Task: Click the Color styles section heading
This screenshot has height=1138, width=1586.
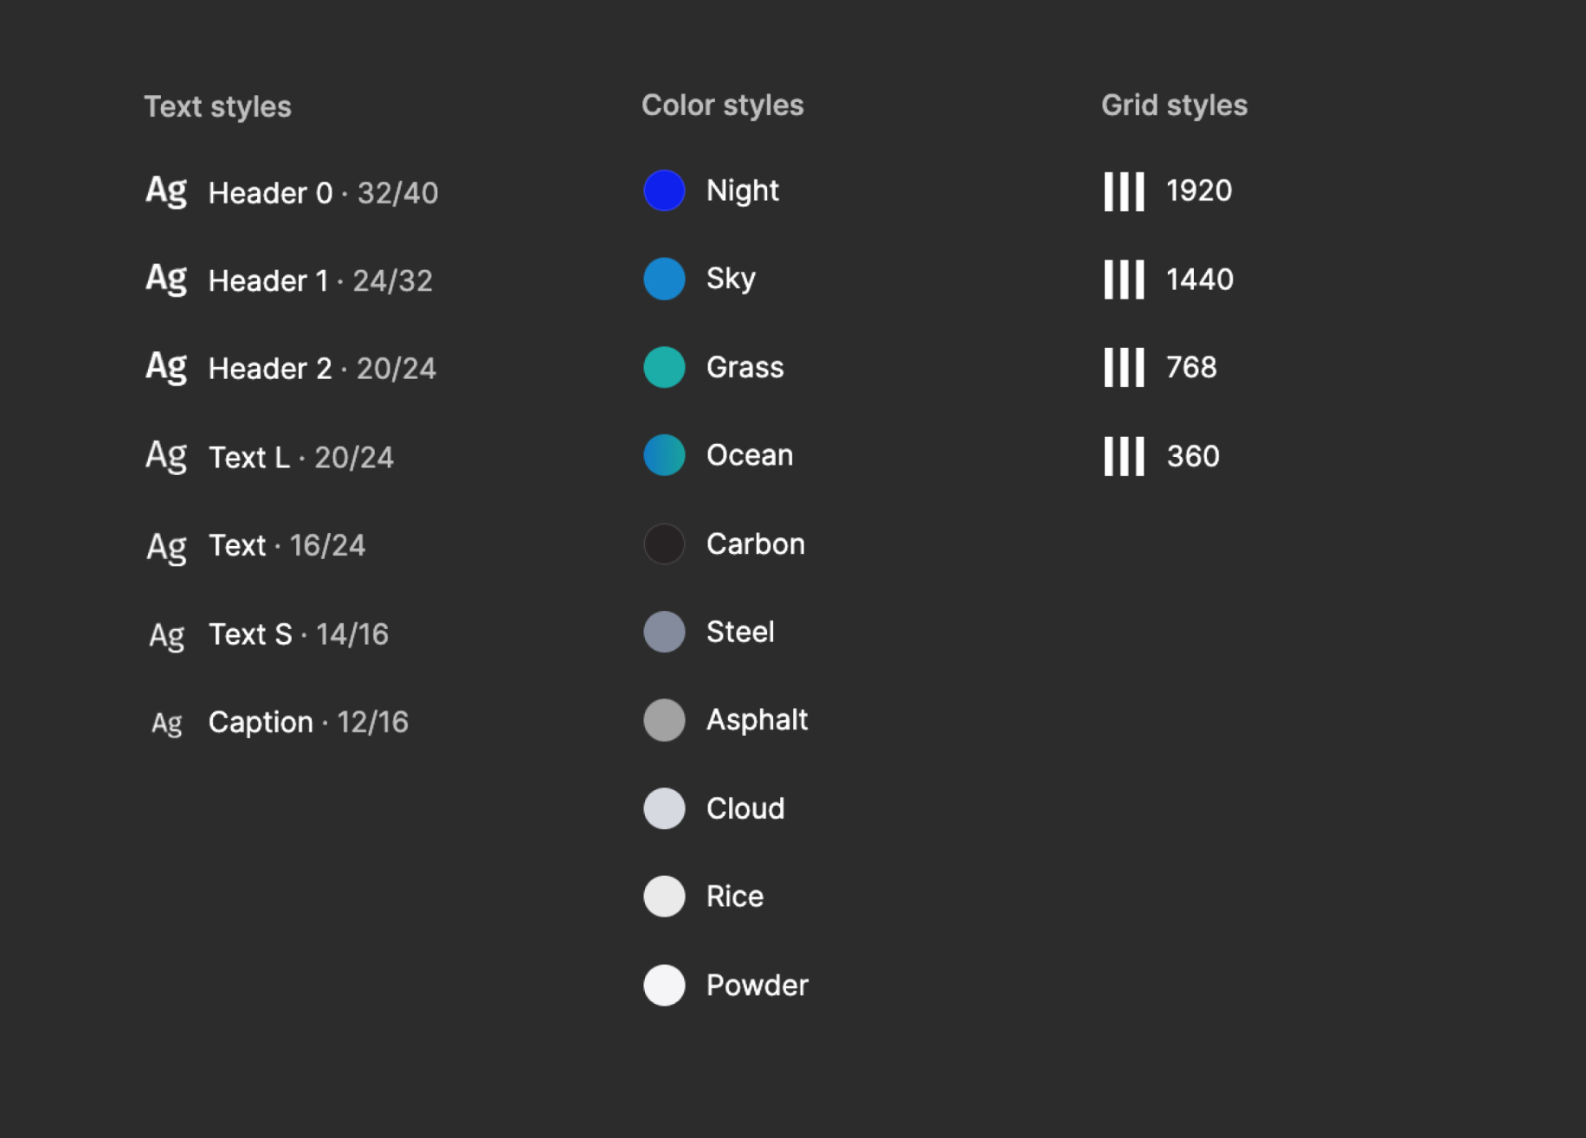Action: click(x=722, y=106)
